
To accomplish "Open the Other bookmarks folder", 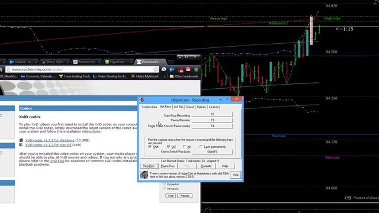I will [184, 76].
